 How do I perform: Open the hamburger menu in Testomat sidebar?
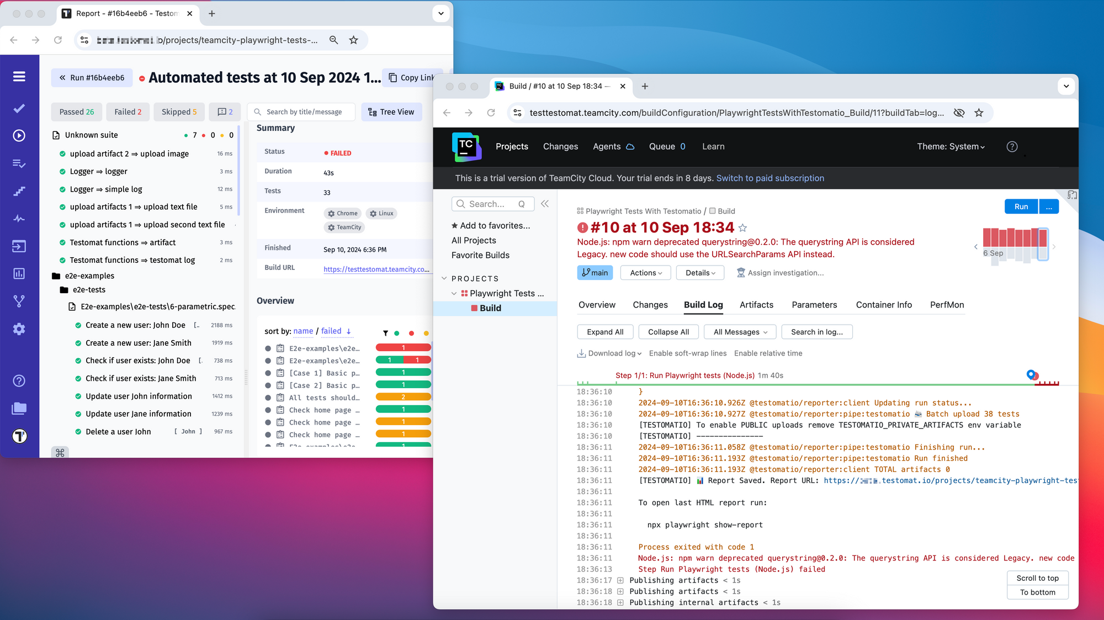[x=19, y=76]
